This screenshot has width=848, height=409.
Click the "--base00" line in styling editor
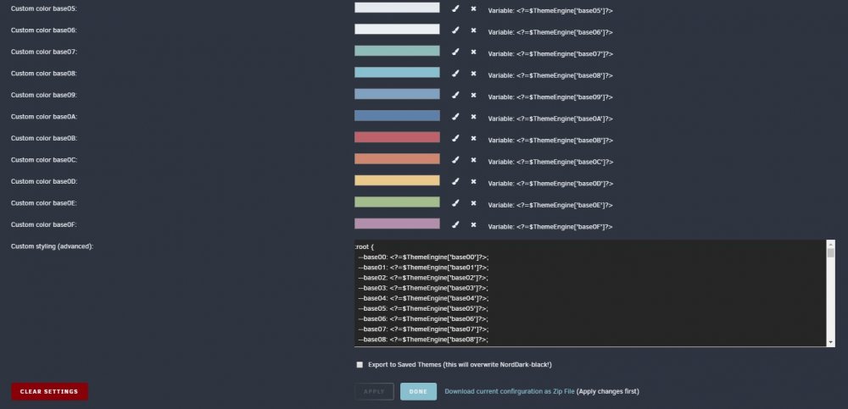click(423, 257)
